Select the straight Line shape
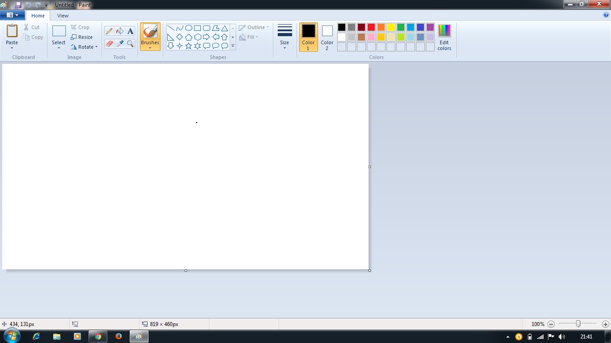 [x=170, y=28]
